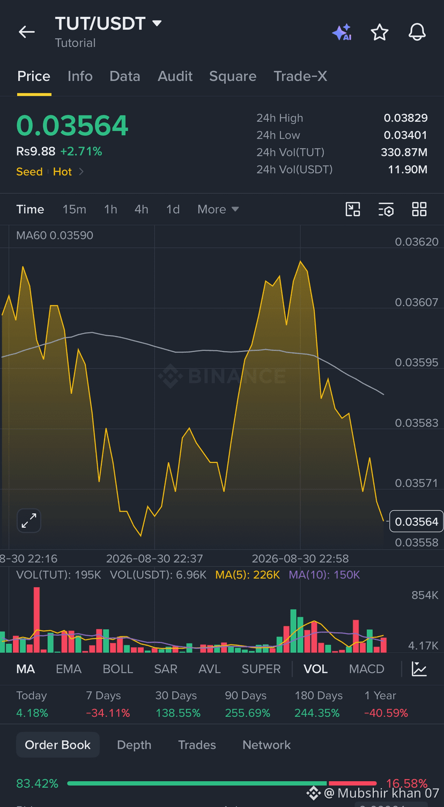This screenshot has width=444, height=807.
Task: Select the 15m chart interval
Action: click(x=74, y=209)
